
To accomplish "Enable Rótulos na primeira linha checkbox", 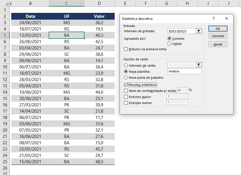I will click(x=126, y=49).
